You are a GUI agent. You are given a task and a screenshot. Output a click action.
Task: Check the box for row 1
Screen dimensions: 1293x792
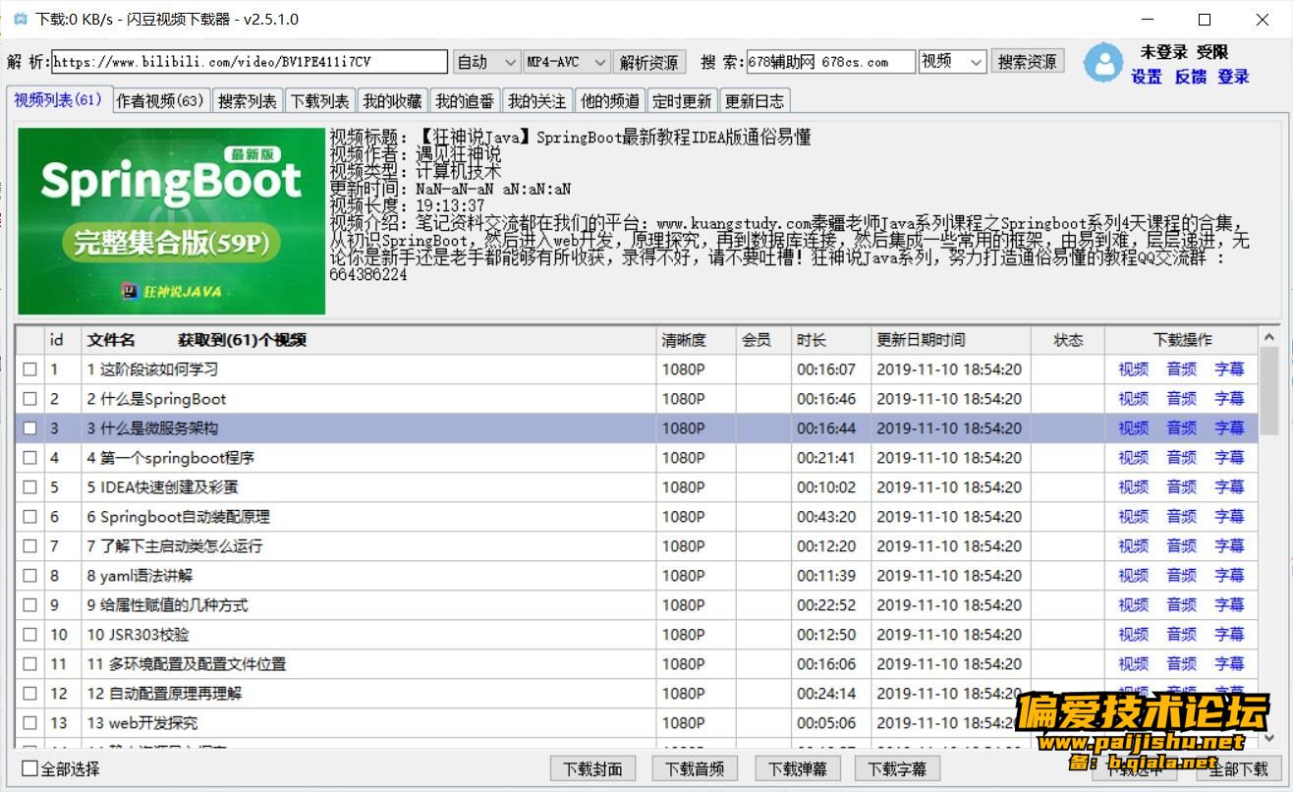click(29, 369)
